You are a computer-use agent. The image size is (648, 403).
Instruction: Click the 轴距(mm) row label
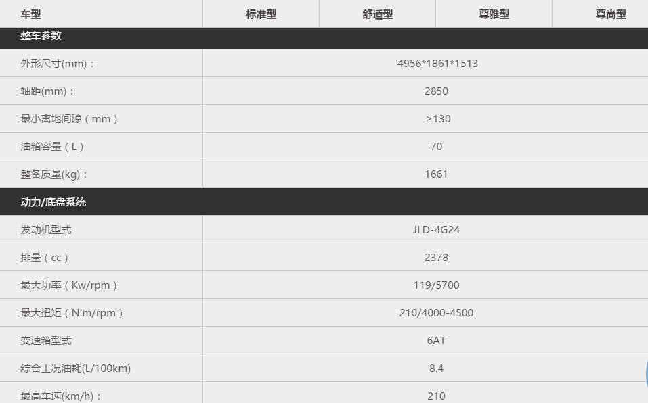47,91
